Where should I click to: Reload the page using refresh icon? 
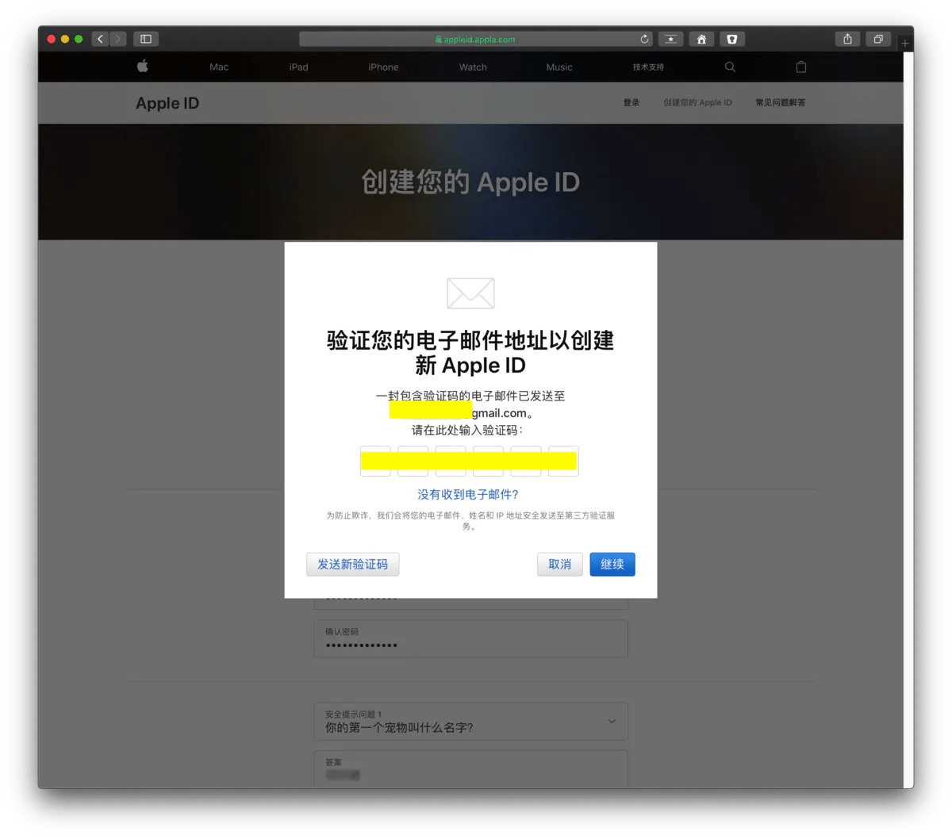coord(645,39)
